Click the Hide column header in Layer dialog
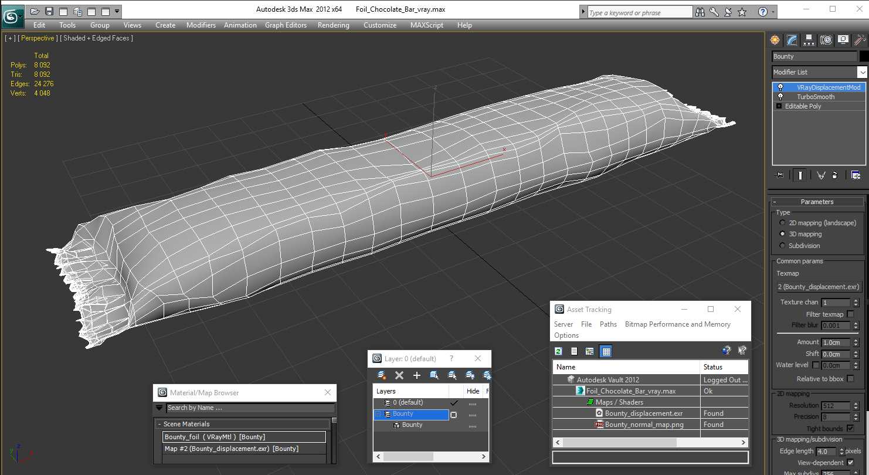 tap(473, 391)
